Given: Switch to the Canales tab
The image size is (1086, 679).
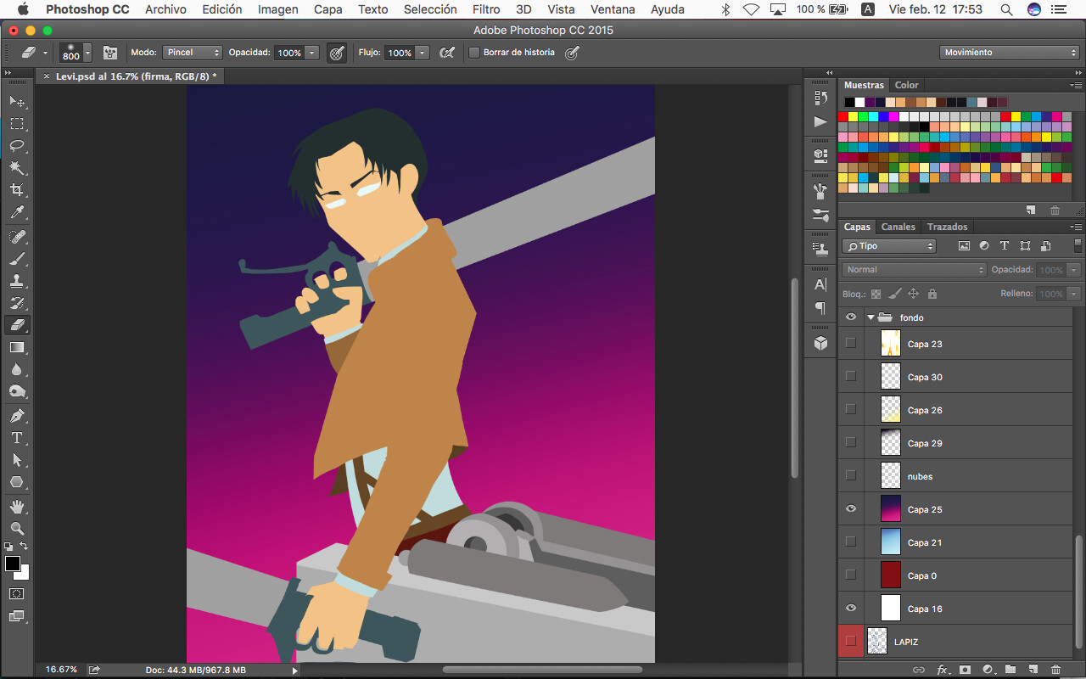Looking at the screenshot, I should click(x=898, y=227).
